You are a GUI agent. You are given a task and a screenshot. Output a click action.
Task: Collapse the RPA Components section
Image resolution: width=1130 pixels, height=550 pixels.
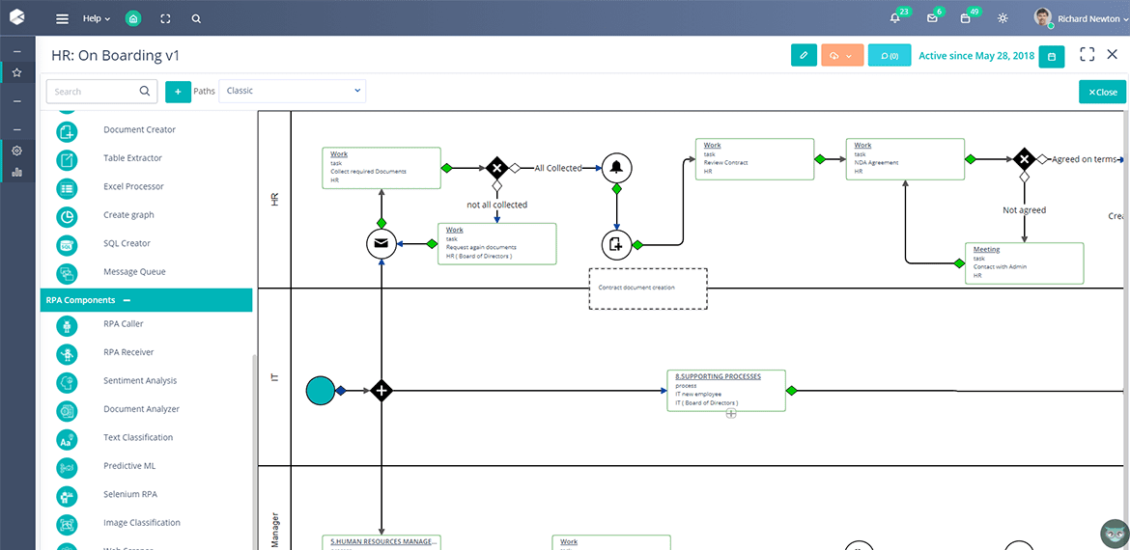click(x=127, y=301)
